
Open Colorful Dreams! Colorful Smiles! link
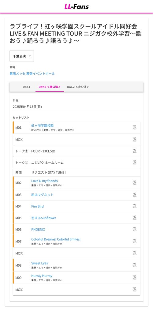[x=56, y=239]
